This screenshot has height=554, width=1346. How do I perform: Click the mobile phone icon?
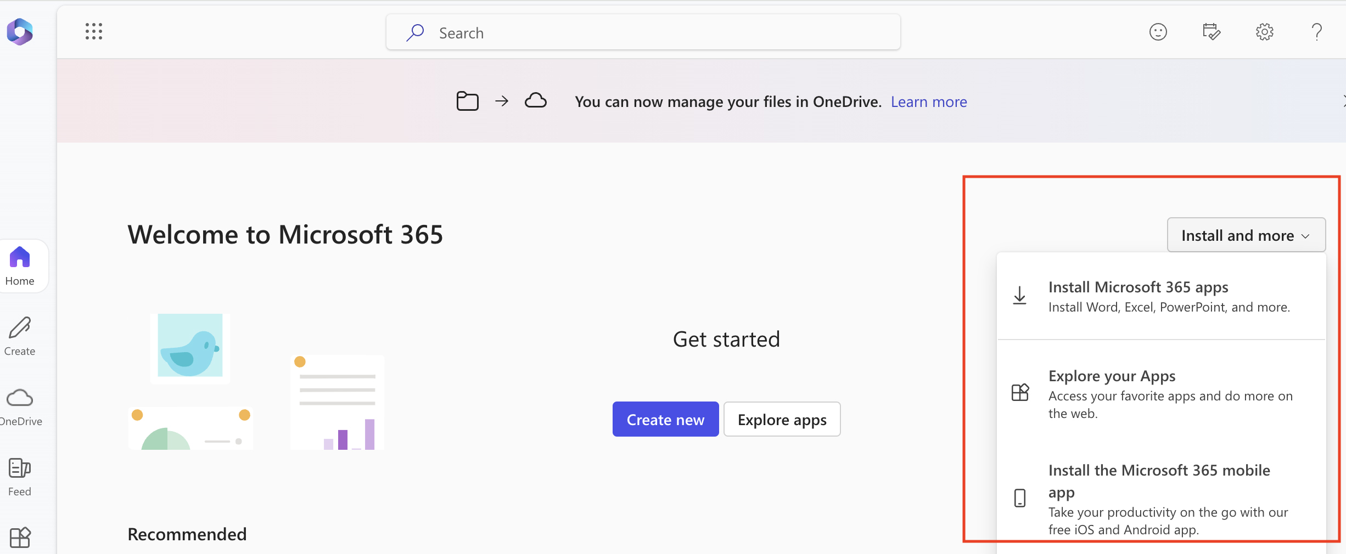pos(1020,498)
